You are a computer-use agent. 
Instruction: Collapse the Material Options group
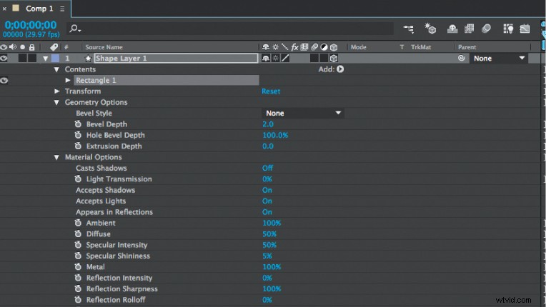(57, 157)
